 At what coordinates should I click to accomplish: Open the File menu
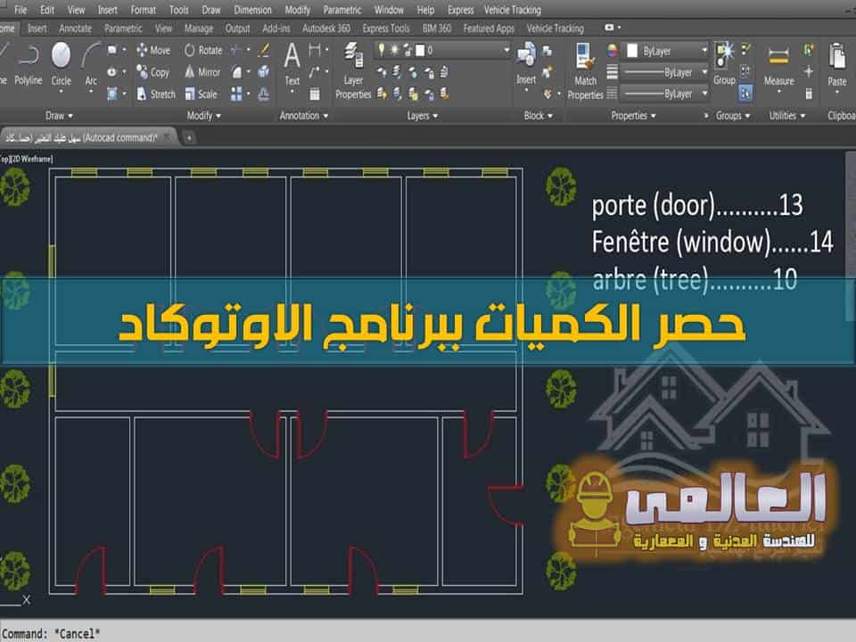point(21,10)
